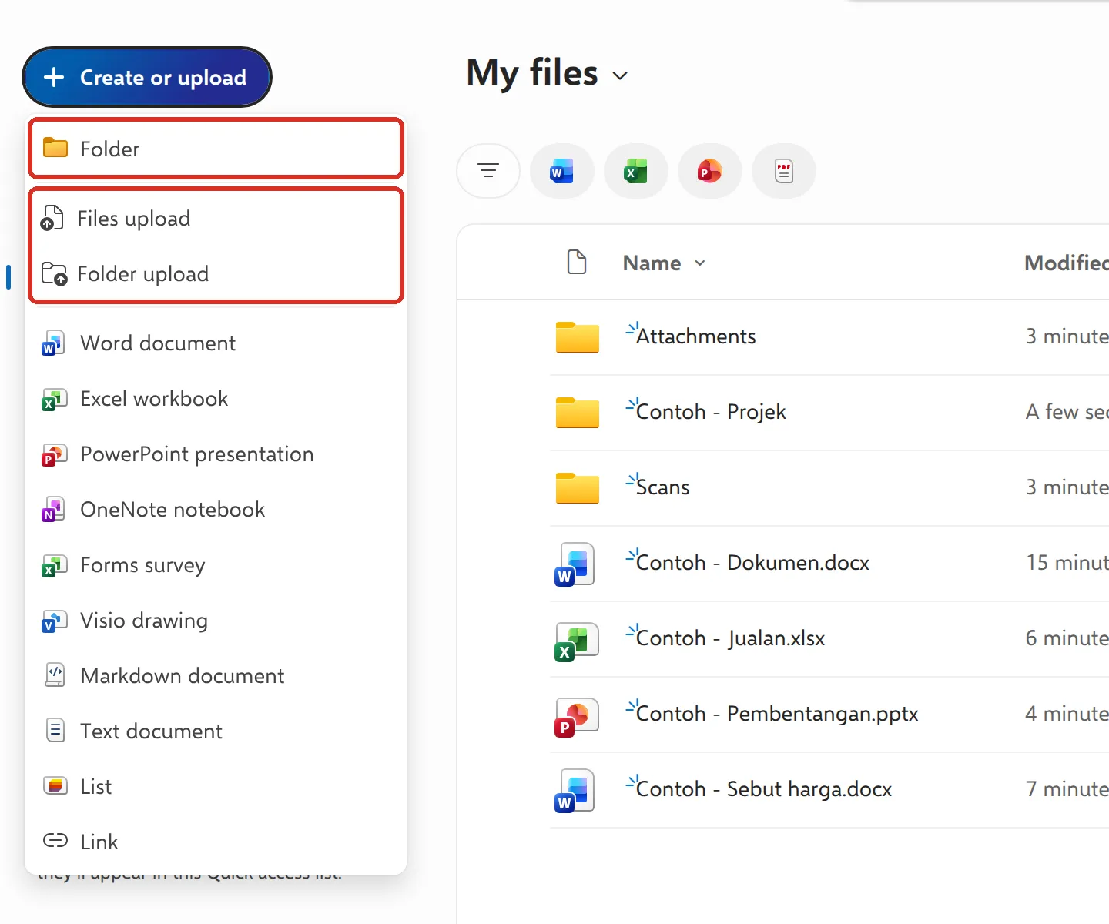Filter files by PowerPoint type

pos(710,171)
